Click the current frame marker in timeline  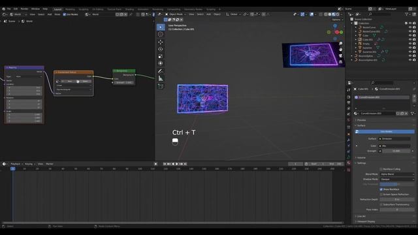click(12, 169)
